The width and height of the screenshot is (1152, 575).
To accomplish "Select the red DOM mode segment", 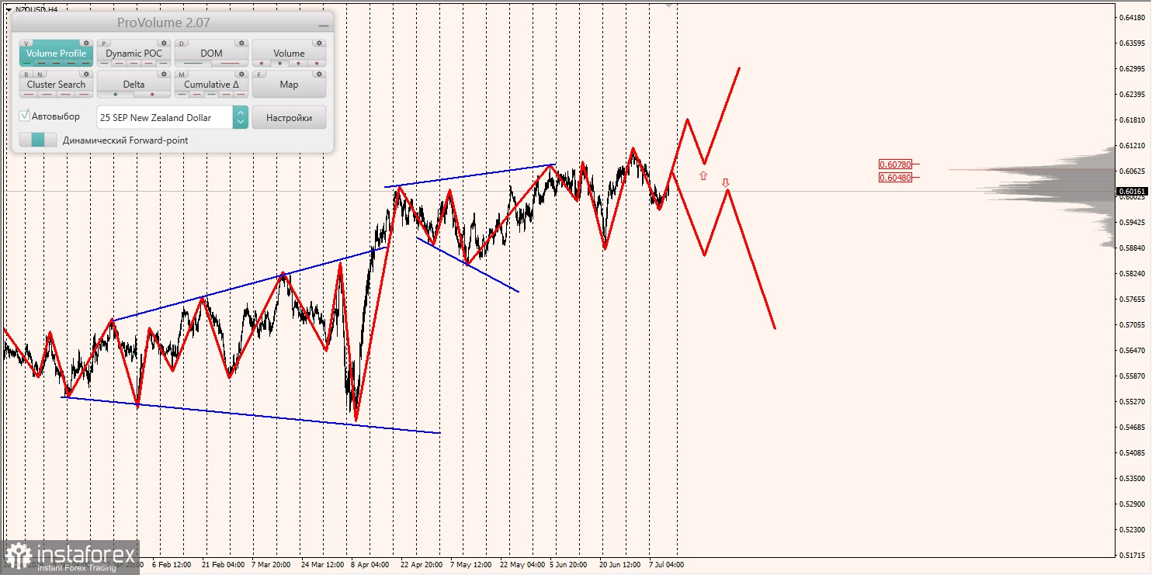I will tap(230, 63).
